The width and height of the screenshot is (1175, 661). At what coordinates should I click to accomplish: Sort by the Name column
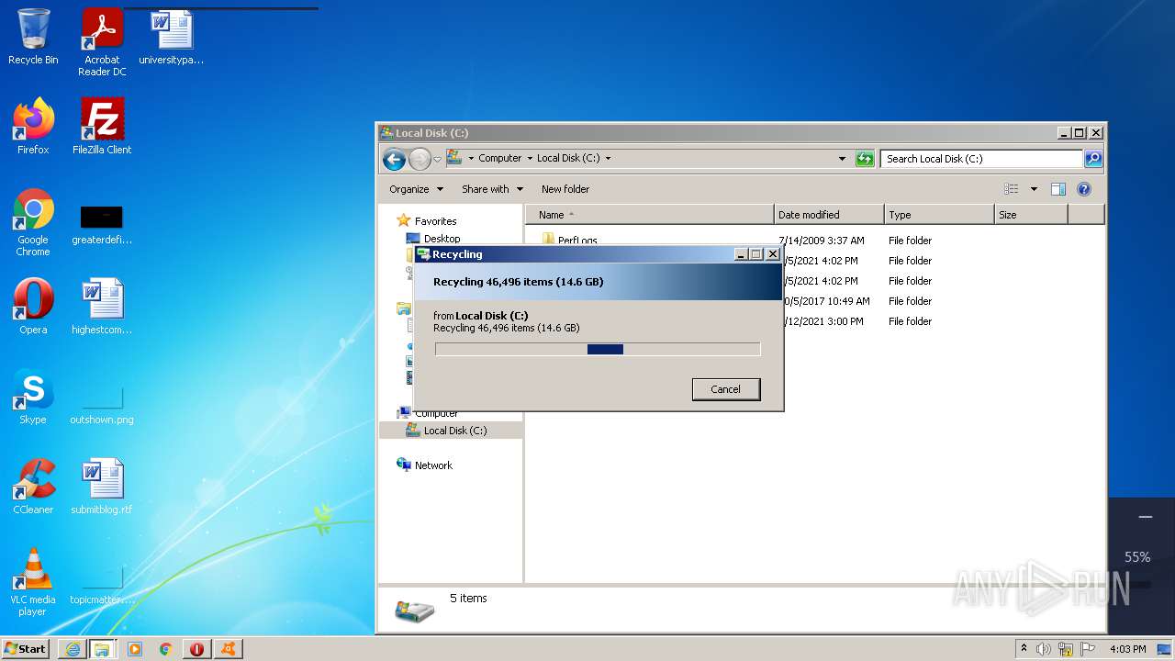[x=650, y=215]
